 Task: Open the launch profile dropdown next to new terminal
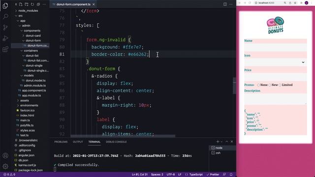click(x=221, y=142)
